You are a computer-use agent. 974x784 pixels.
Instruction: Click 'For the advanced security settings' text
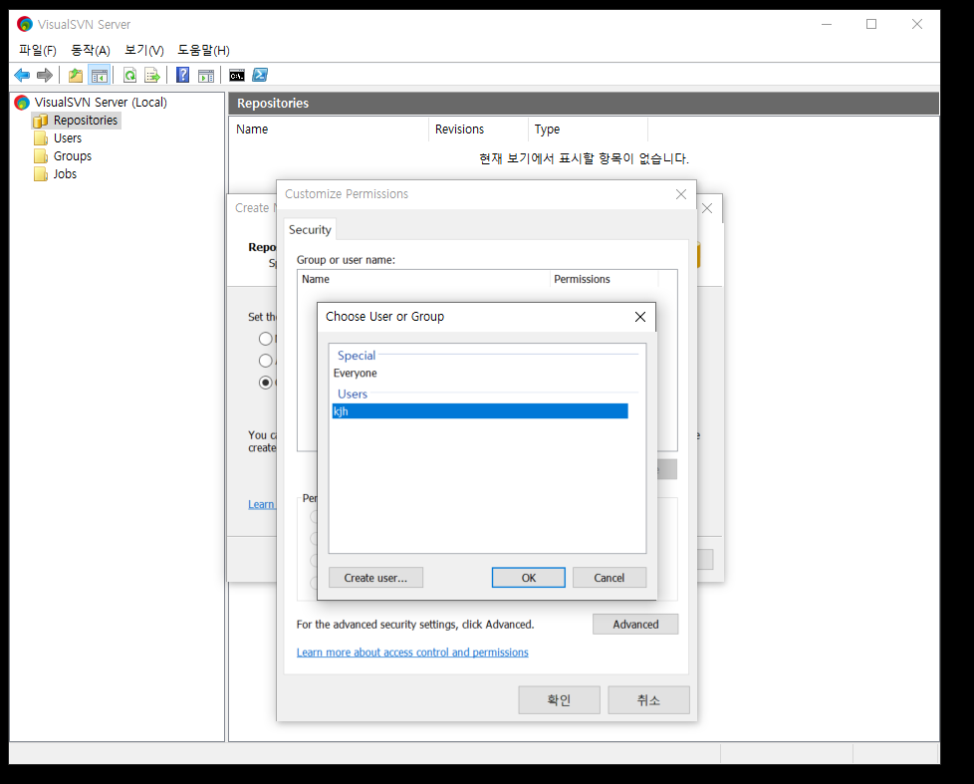pos(415,625)
